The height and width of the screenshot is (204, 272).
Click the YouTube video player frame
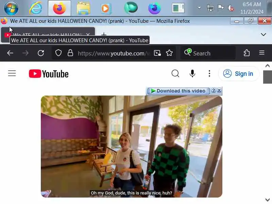pos(132,147)
